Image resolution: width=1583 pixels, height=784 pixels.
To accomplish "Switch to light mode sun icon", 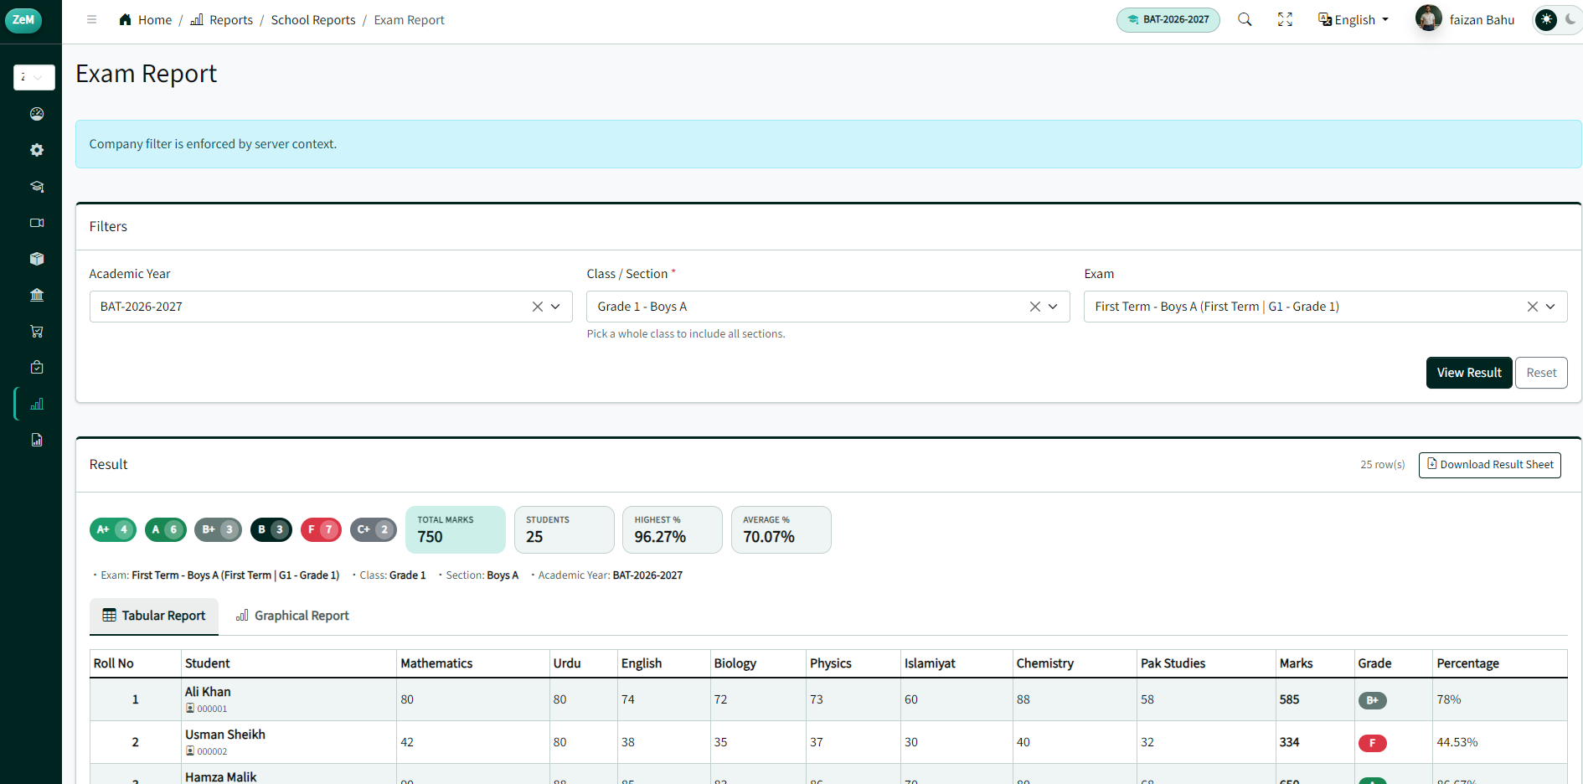I will pyautogui.click(x=1546, y=19).
